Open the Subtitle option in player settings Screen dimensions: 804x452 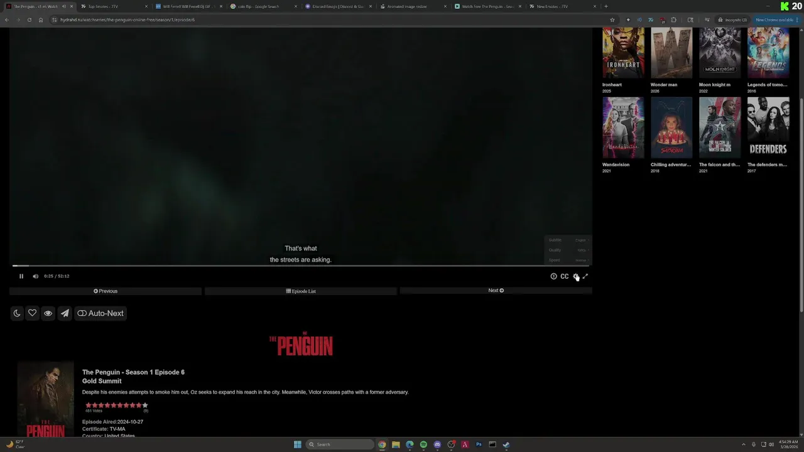coord(568,240)
